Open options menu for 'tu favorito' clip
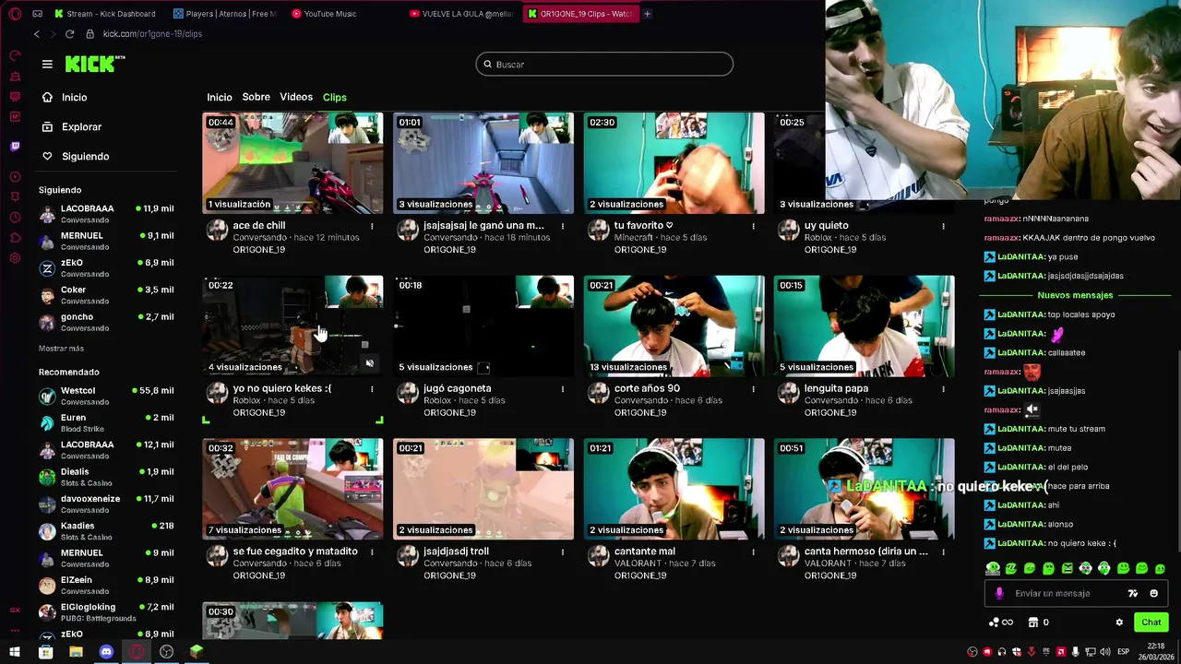 coord(753,226)
